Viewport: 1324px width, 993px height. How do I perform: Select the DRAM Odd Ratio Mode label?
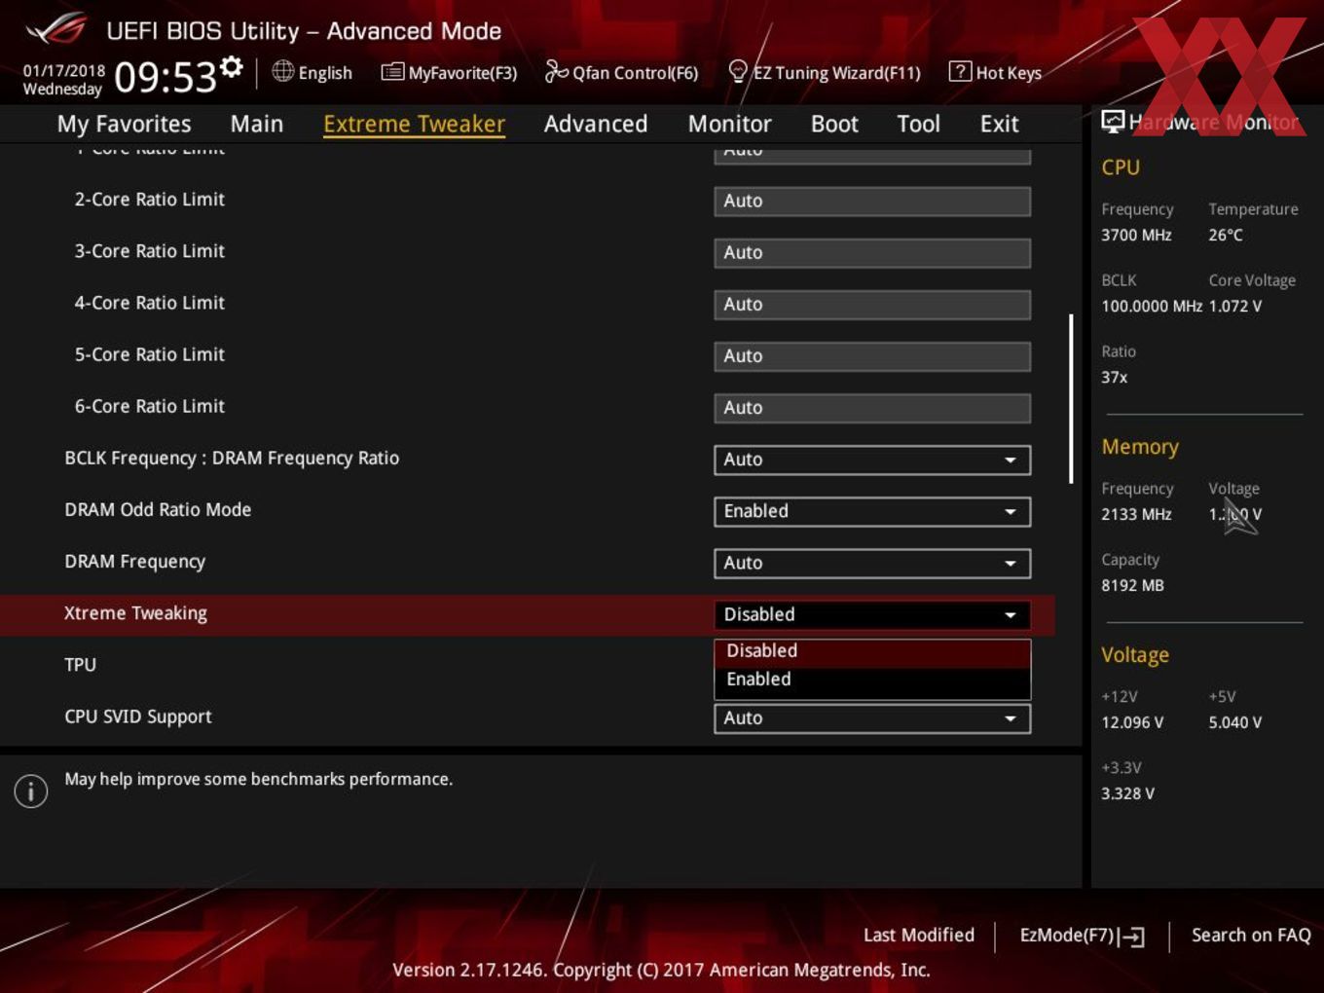tap(158, 510)
